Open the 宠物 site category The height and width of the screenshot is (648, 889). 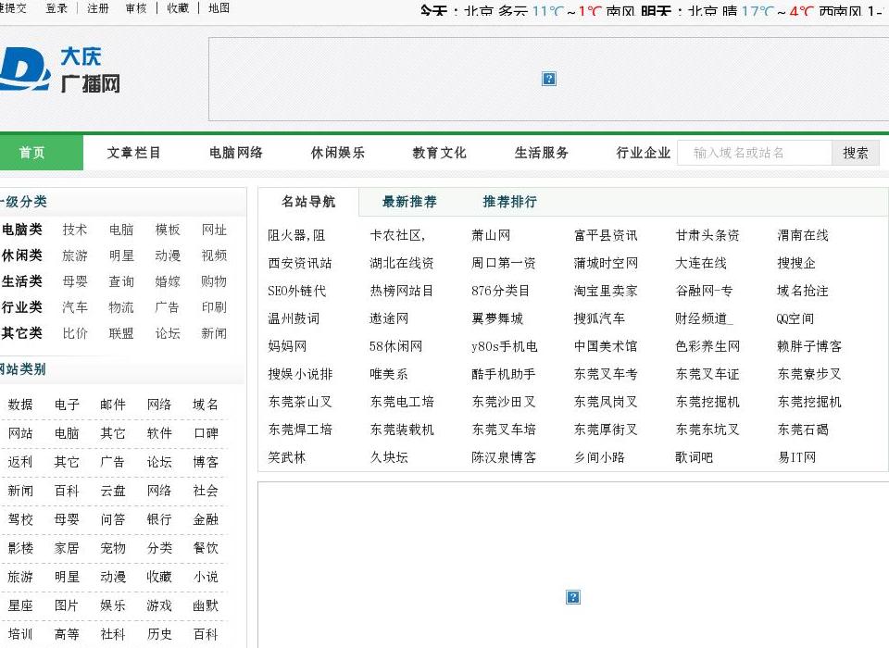[113, 548]
